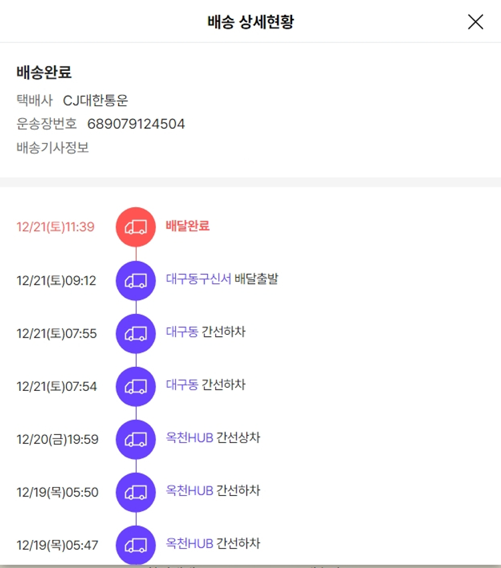Click truck icon at 12/21 07:54 entry
The image size is (501, 568).
coord(136,386)
